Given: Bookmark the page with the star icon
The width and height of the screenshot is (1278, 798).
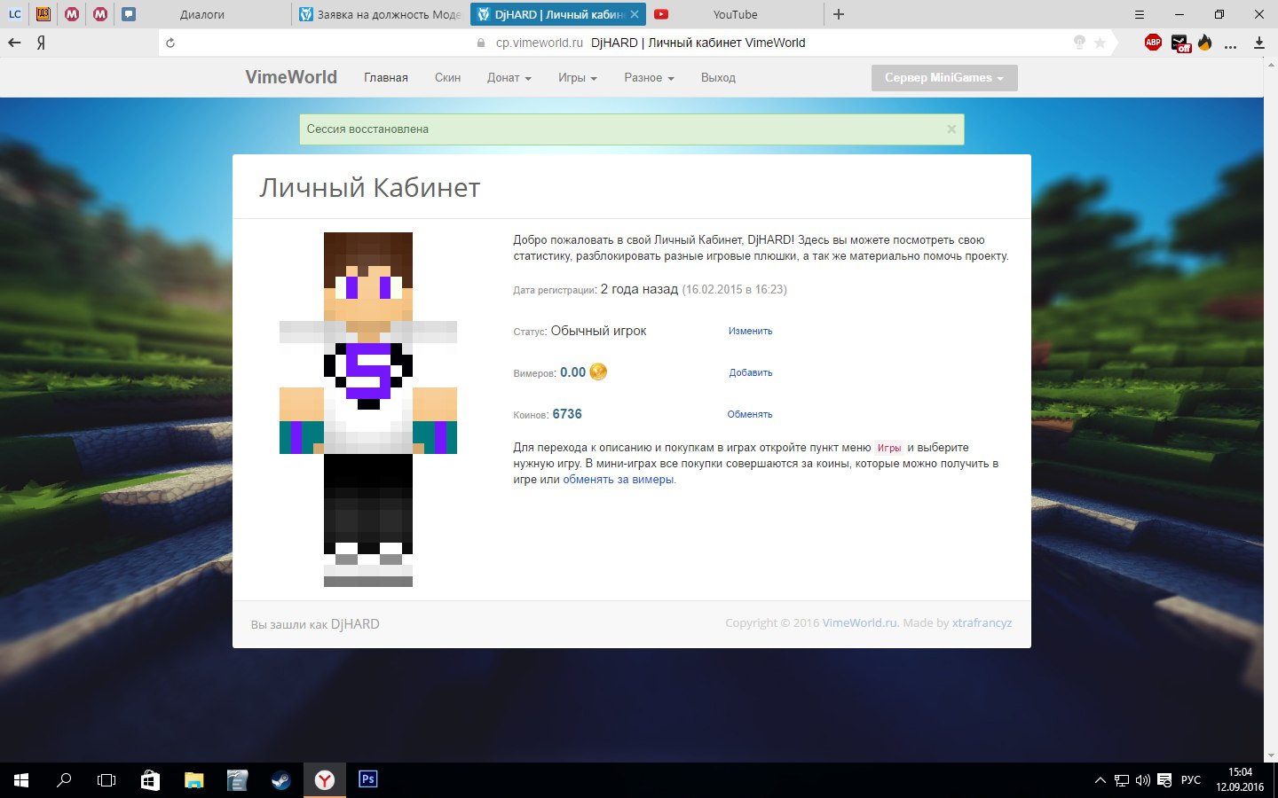Looking at the screenshot, I should tap(1100, 43).
